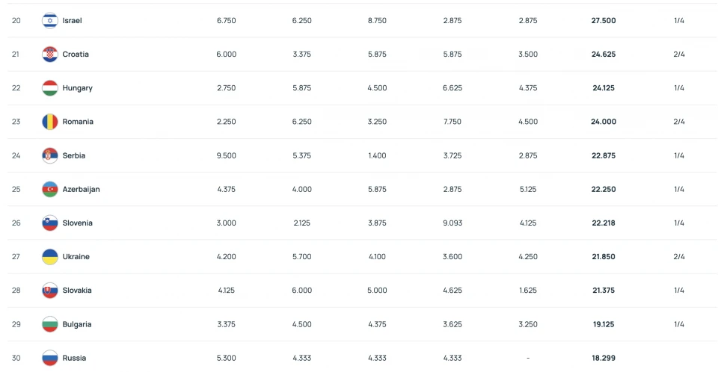Click Ukraine's 2/4 clubs value
Image resolution: width=718 pixels, height=372 pixels.
679,256
